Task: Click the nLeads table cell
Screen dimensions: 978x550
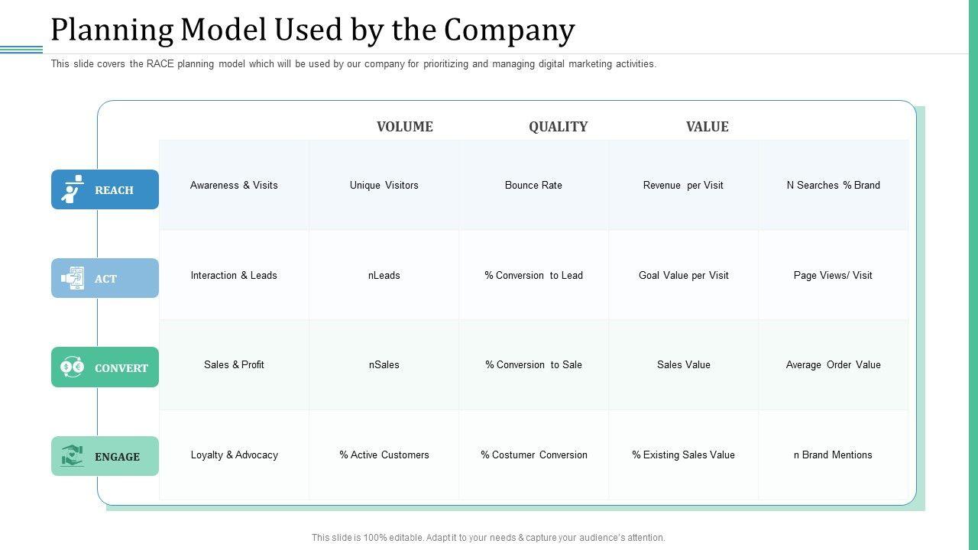Action: coord(384,276)
